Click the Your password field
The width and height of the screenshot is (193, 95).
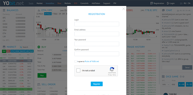[96, 44]
